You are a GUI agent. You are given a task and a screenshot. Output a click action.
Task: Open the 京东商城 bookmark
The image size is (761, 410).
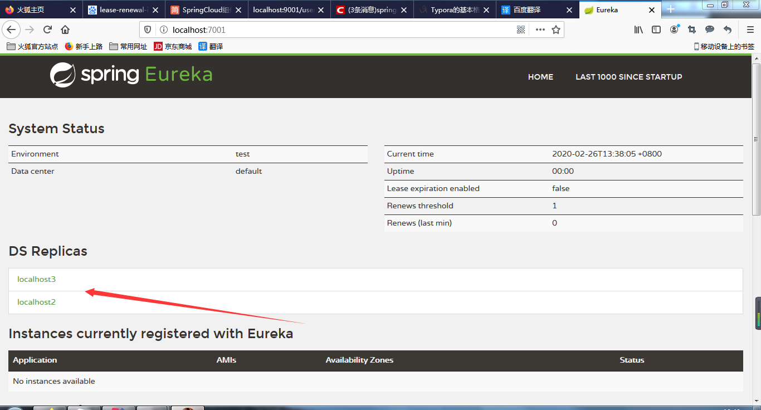pos(173,47)
